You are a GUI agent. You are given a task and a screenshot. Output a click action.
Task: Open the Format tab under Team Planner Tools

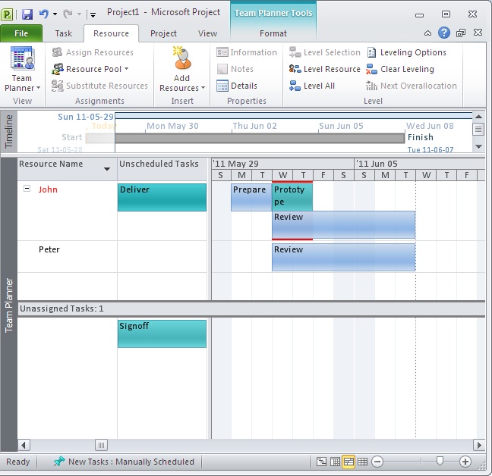(273, 33)
